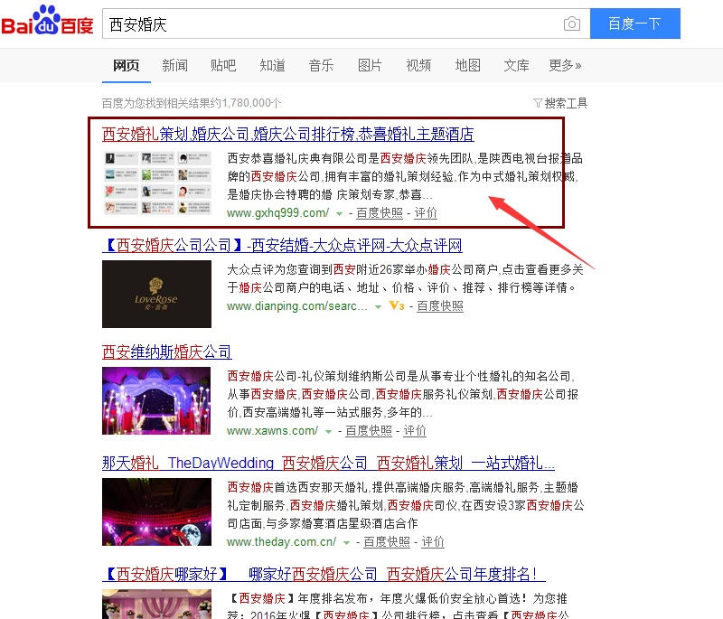
Task: Open the 西安维纳斯婚庆公司 result link
Action: tap(167, 352)
